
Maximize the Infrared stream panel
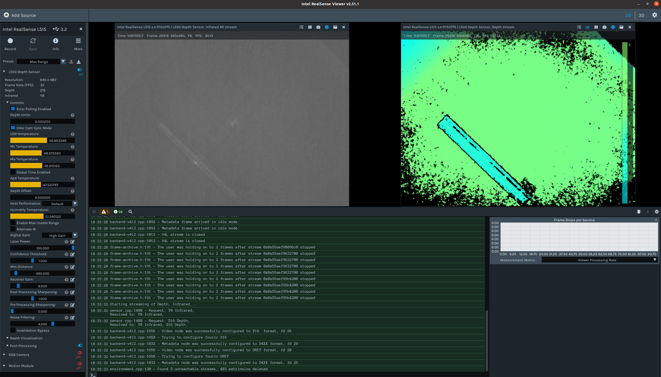coord(335,27)
